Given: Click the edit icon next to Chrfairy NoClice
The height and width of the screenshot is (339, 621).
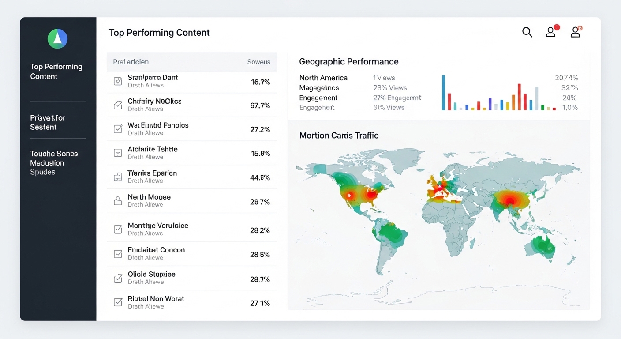Looking at the screenshot, I should pos(118,105).
